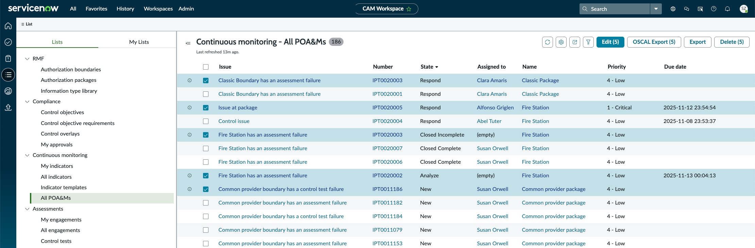Refresh the POA&Ms list
The image size is (755, 248).
tap(548, 42)
